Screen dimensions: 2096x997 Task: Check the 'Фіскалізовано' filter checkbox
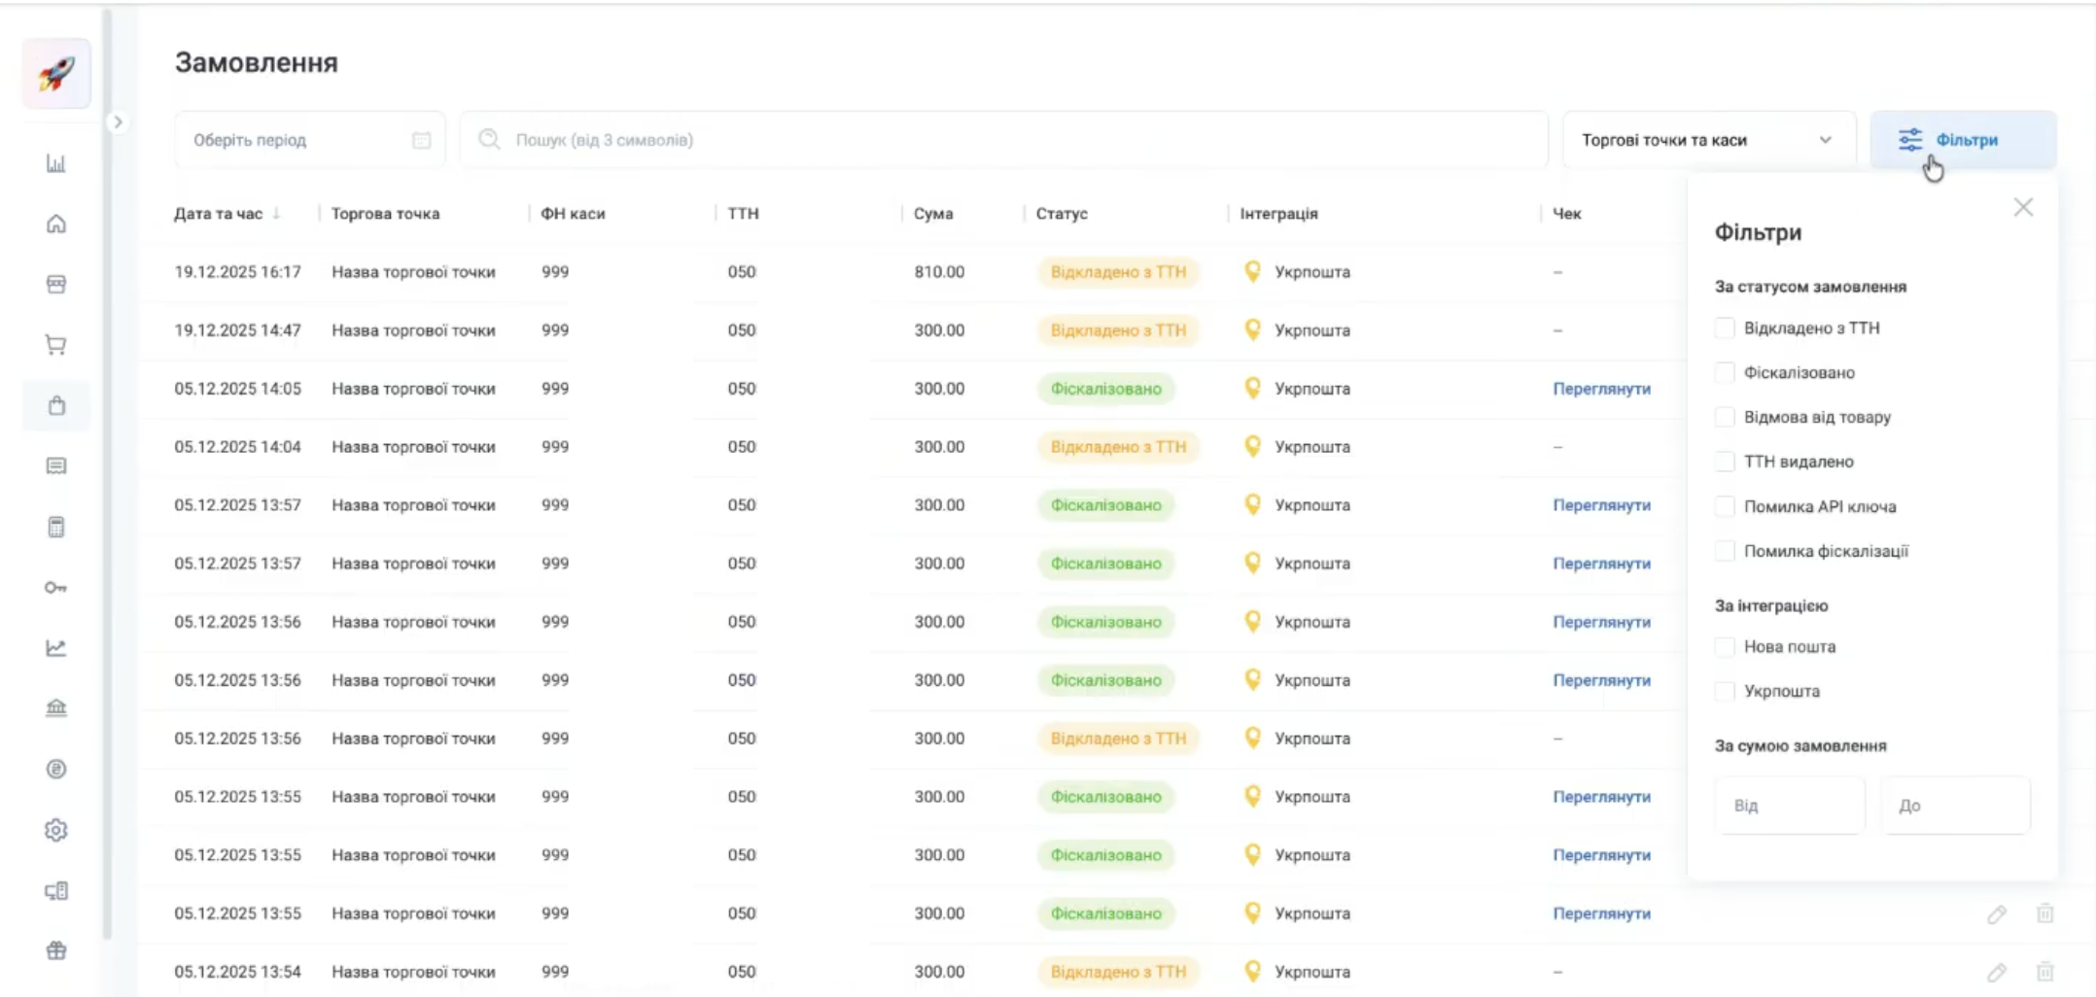point(1725,373)
